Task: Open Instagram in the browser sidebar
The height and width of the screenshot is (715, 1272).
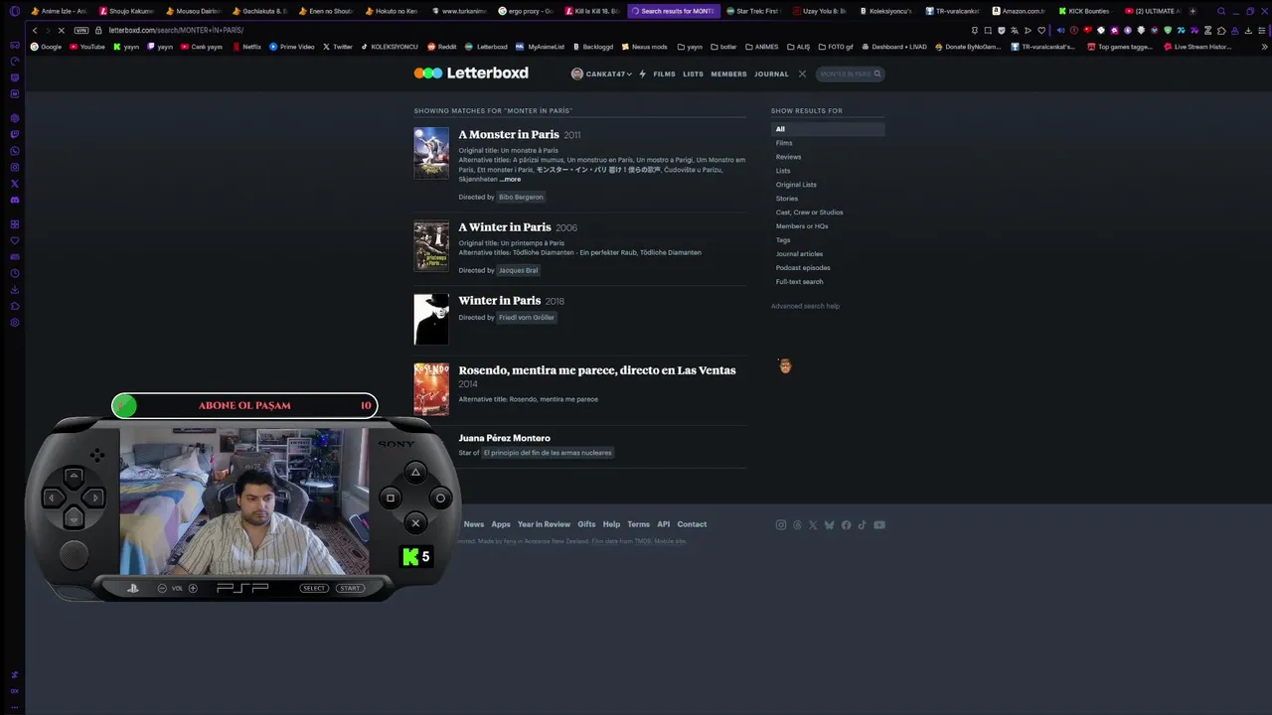Action: tap(14, 168)
